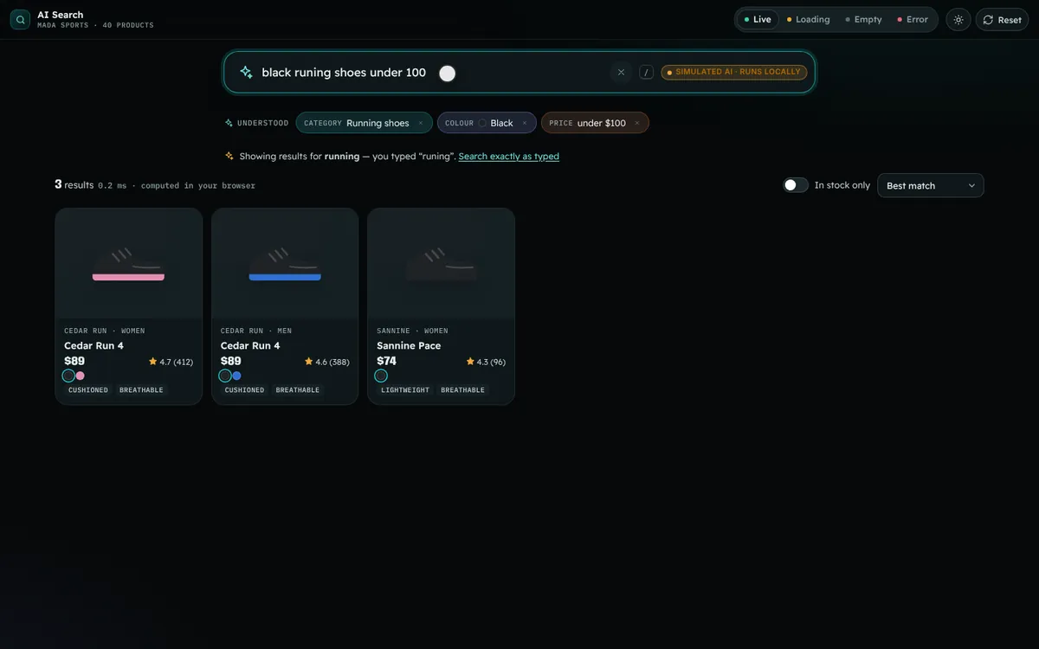Click Search exactly as typed link

(509, 157)
